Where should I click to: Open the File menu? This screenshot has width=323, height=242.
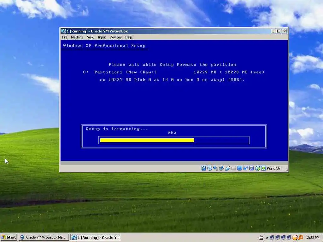65,37
